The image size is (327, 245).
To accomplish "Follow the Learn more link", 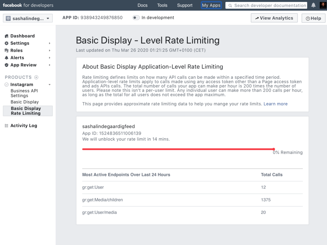I will pos(275,104).
